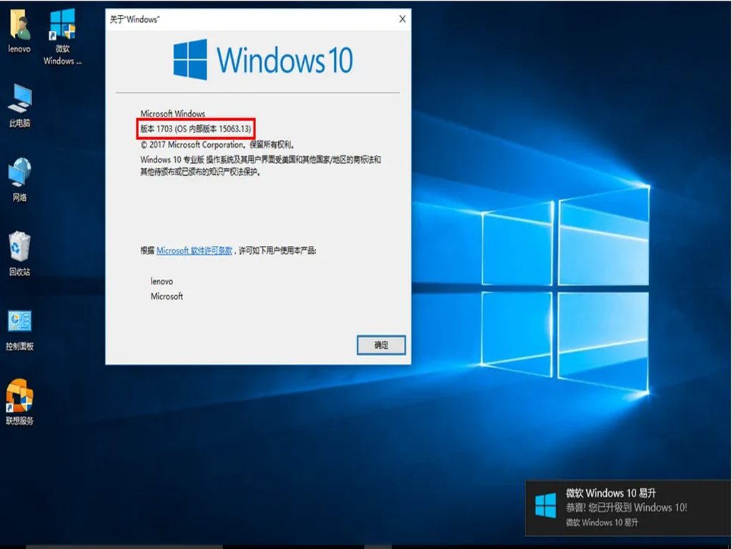Open 此电脑 (This PC) from the desktop
732x549 pixels.
(19, 100)
